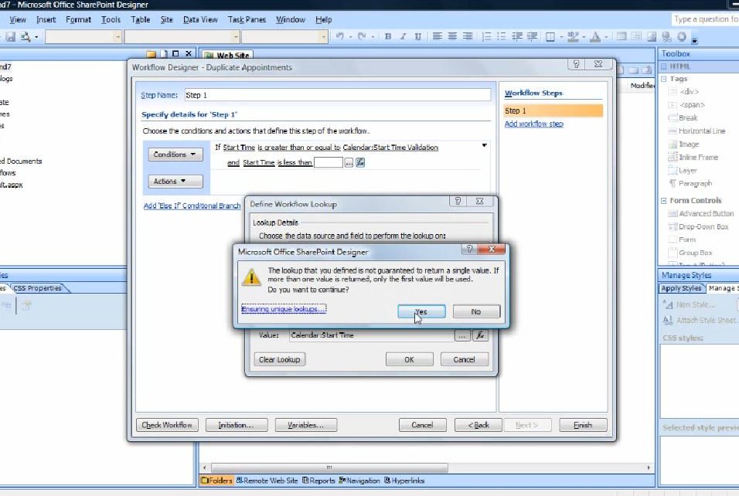This screenshot has width=739, height=496.
Task: Click the Redo toolbar icon
Action: tap(362, 37)
